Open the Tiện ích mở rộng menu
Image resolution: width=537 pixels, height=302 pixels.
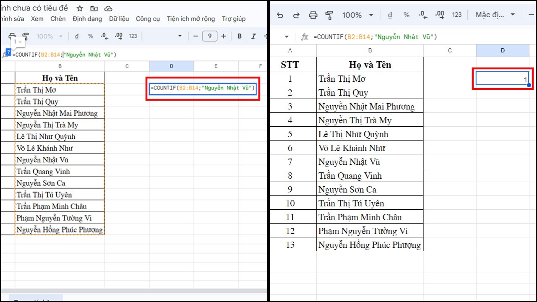191,19
